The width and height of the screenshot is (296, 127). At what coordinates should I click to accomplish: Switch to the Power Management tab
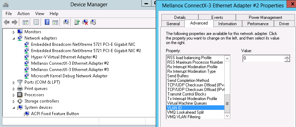266,17
